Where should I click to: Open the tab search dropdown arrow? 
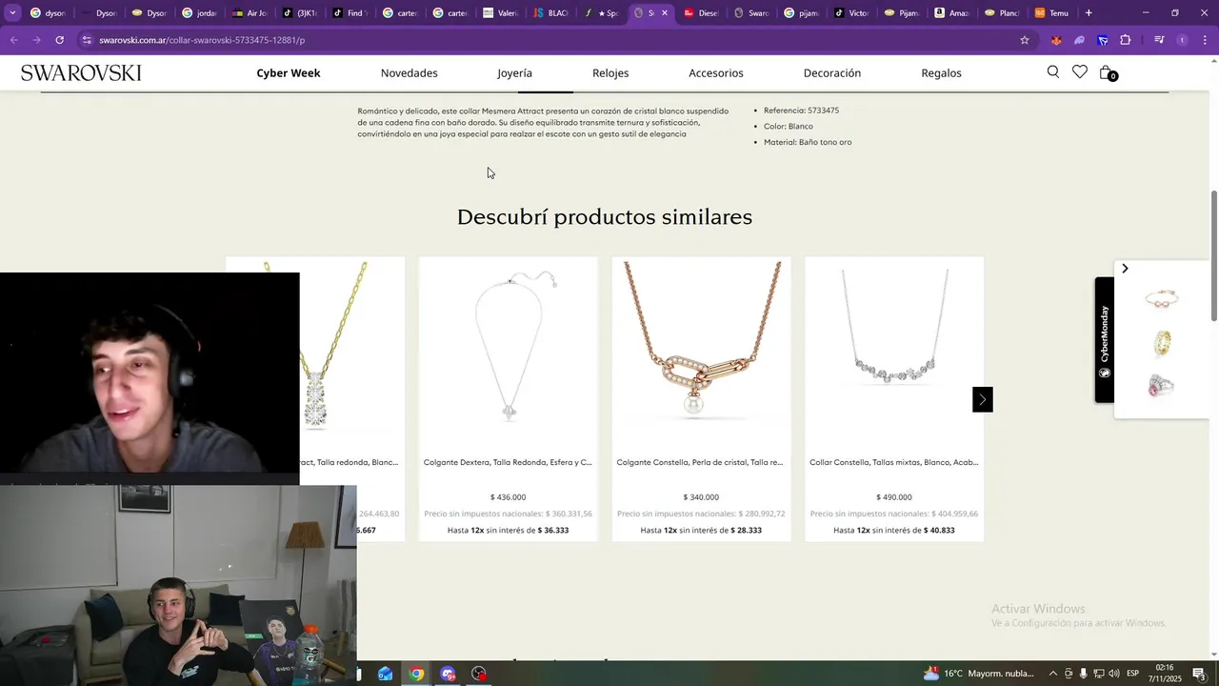[12, 13]
